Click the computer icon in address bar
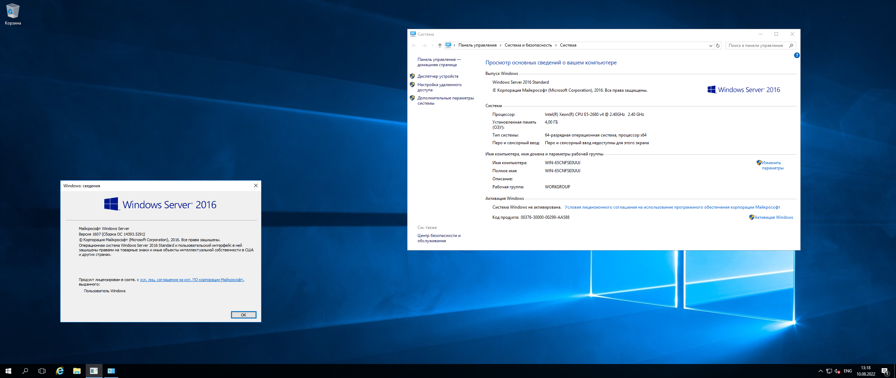 (x=448, y=45)
